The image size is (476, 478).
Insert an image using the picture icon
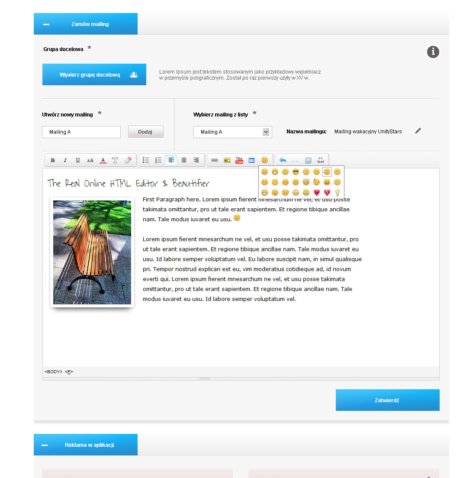227,160
